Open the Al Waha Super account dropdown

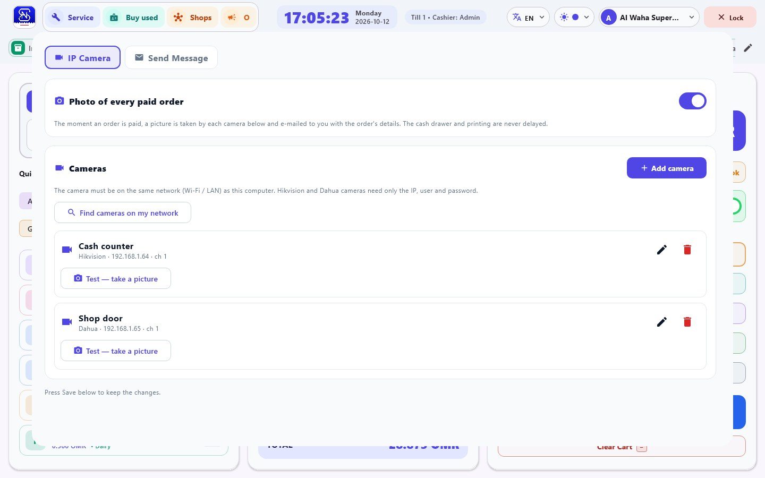[x=649, y=18]
